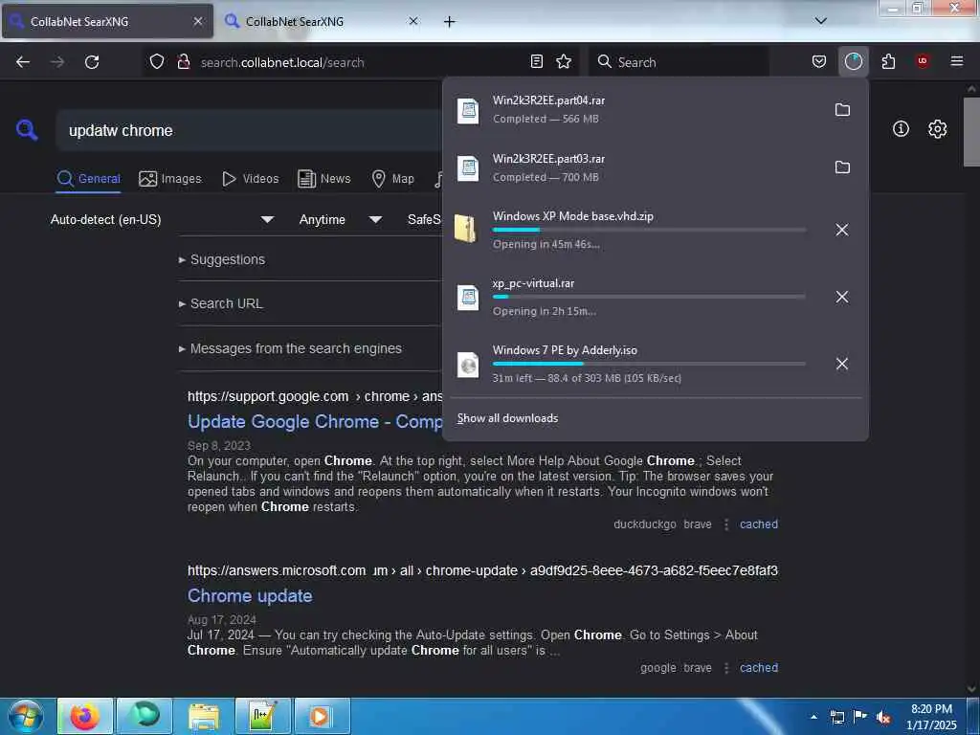This screenshot has width=980, height=735.
Task: Expand Messages from the search engines
Action: point(290,348)
